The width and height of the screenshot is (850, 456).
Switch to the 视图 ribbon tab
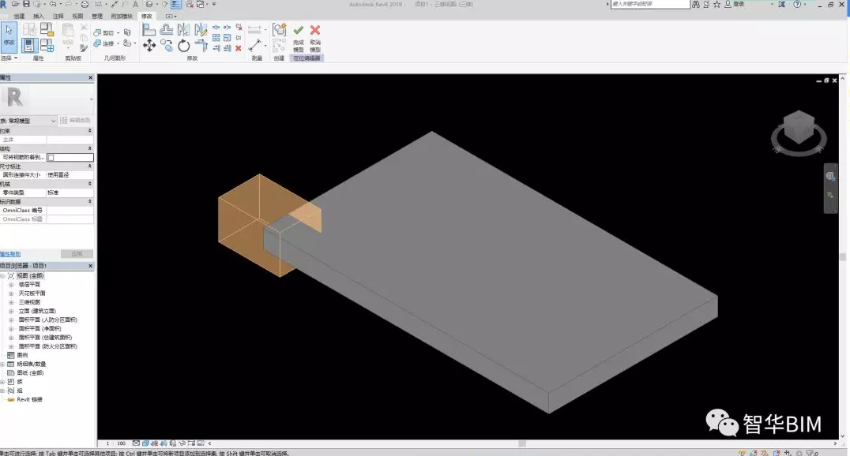tap(77, 16)
